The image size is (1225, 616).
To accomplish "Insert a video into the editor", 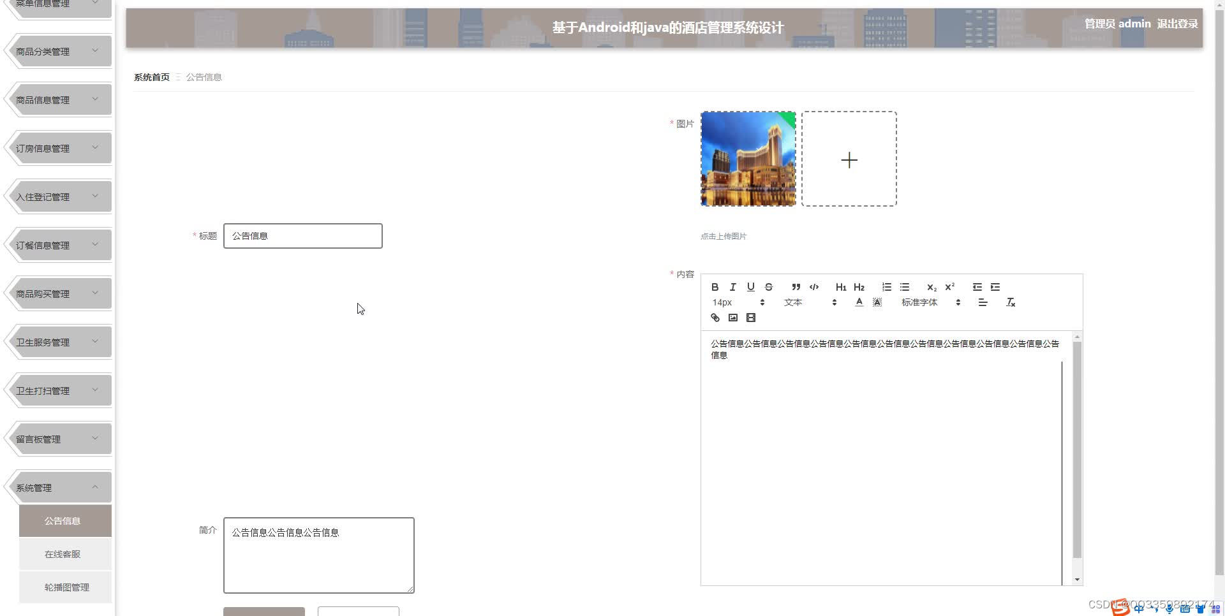I will (750, 318).
